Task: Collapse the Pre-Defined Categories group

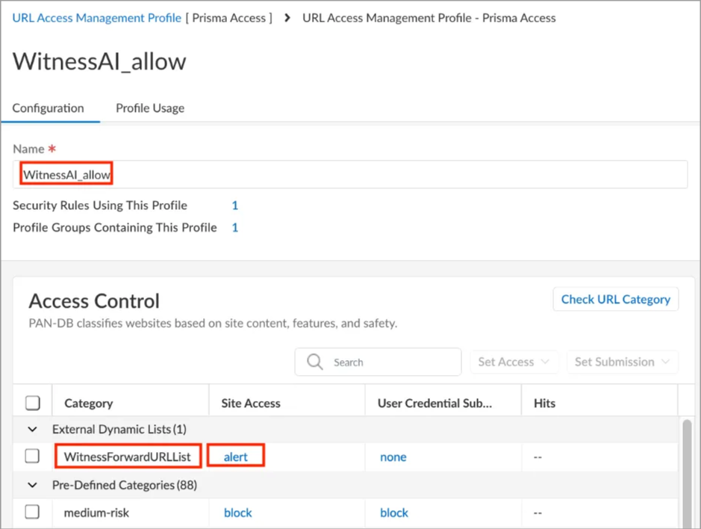Action: pyautogui.click(x=33, y=485)
